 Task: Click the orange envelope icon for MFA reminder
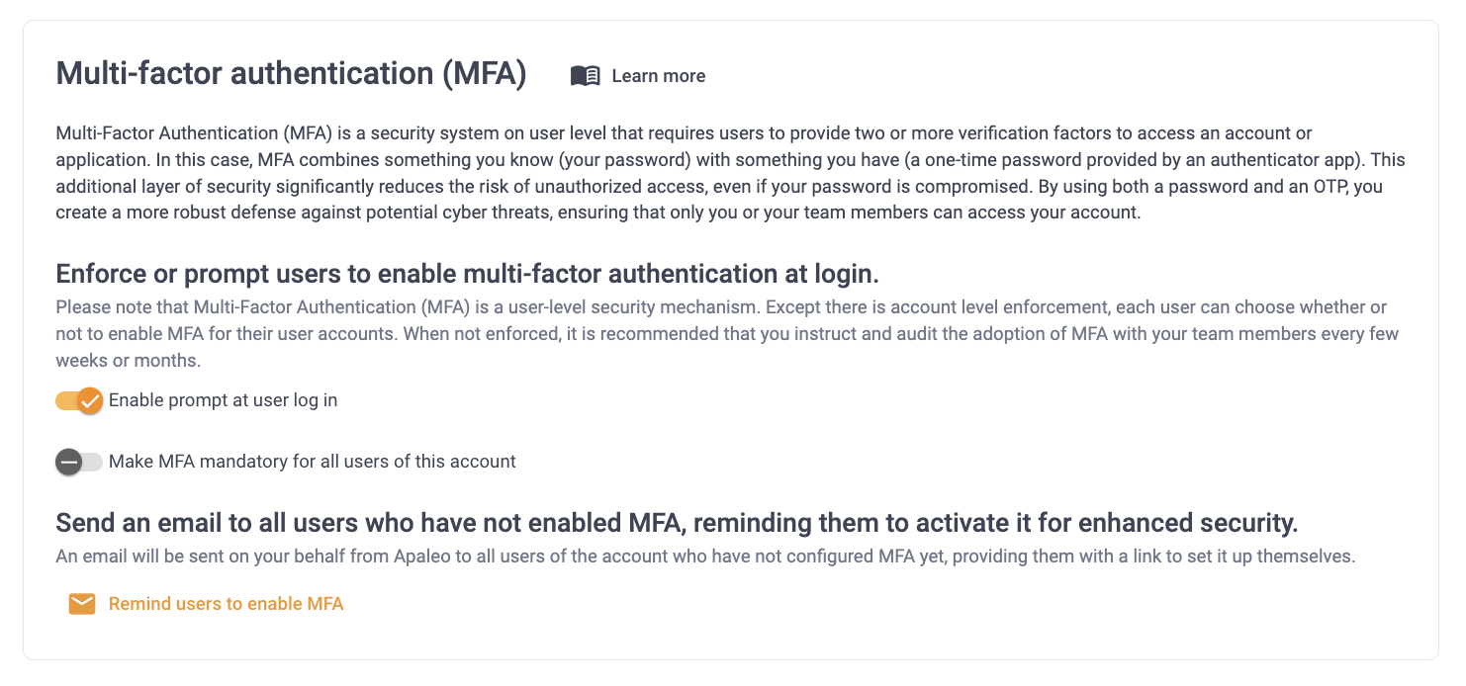coord(82,604)
